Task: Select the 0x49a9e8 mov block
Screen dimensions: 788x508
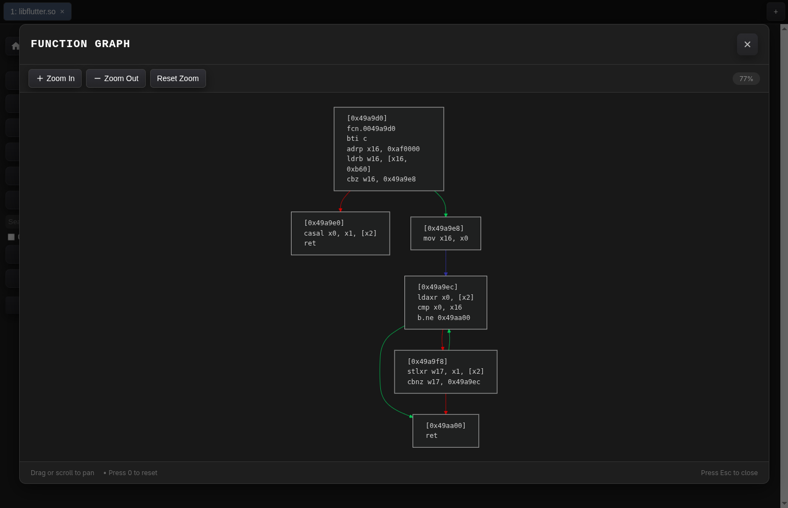Action: [446, 233]
